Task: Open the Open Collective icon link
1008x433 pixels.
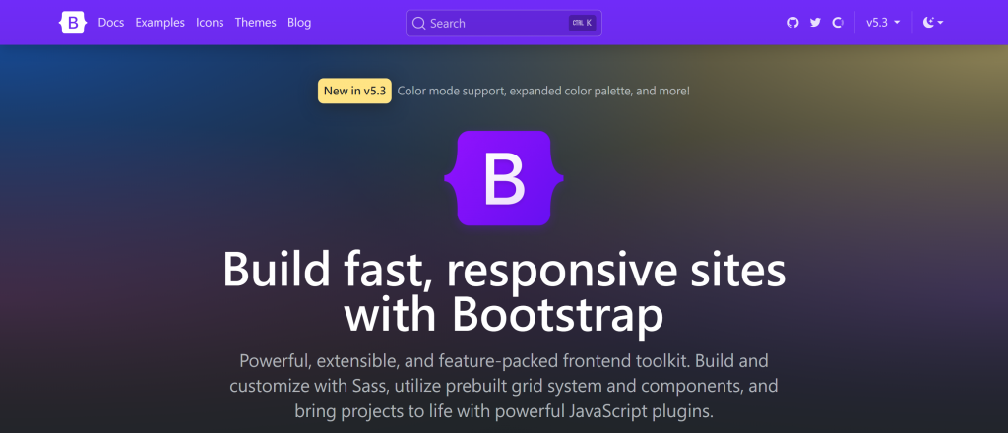Action: (837, 23)
